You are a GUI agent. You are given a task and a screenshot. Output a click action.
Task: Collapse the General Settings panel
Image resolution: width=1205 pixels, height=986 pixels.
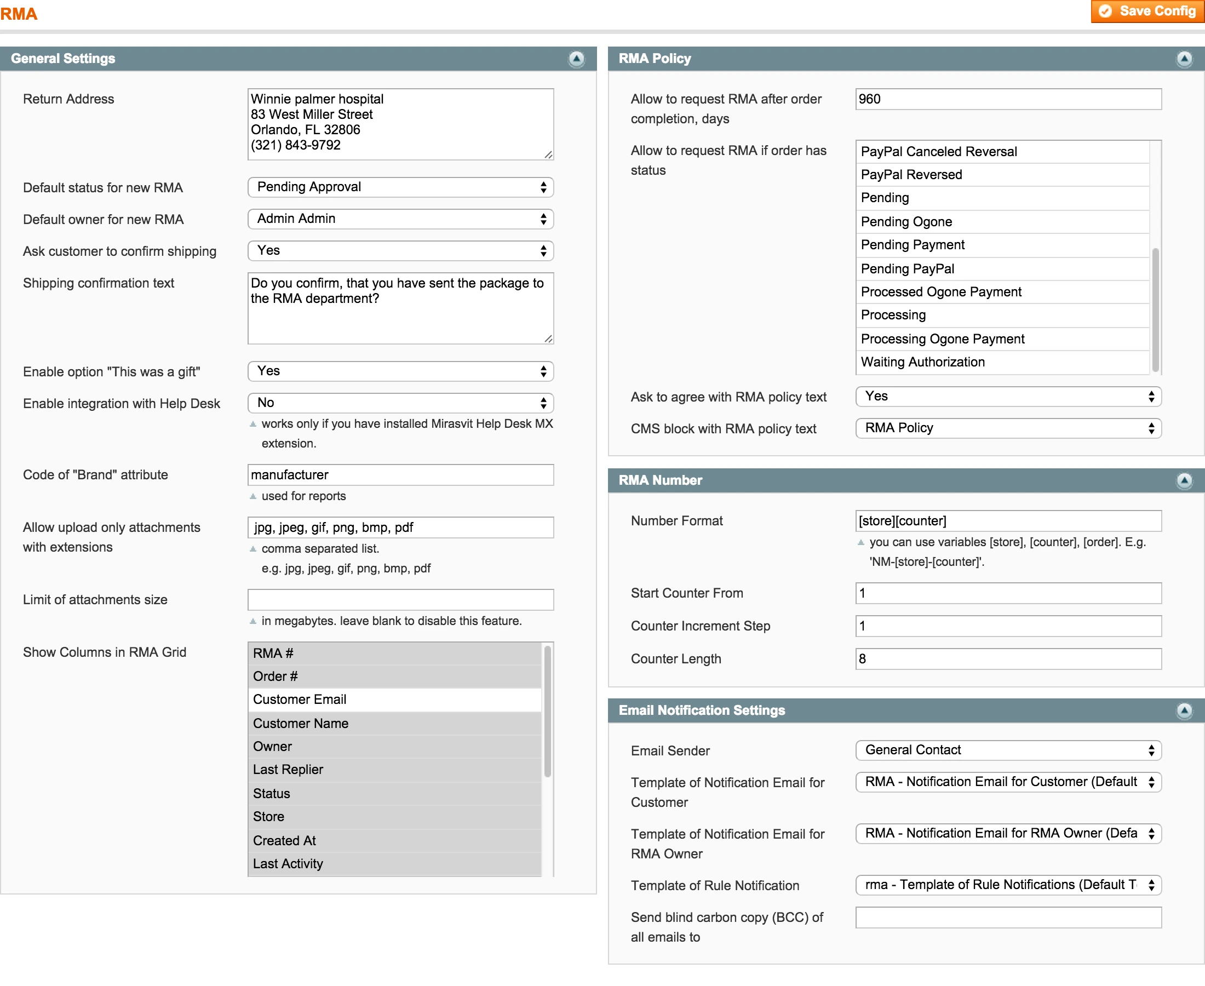tap(576, 60)
